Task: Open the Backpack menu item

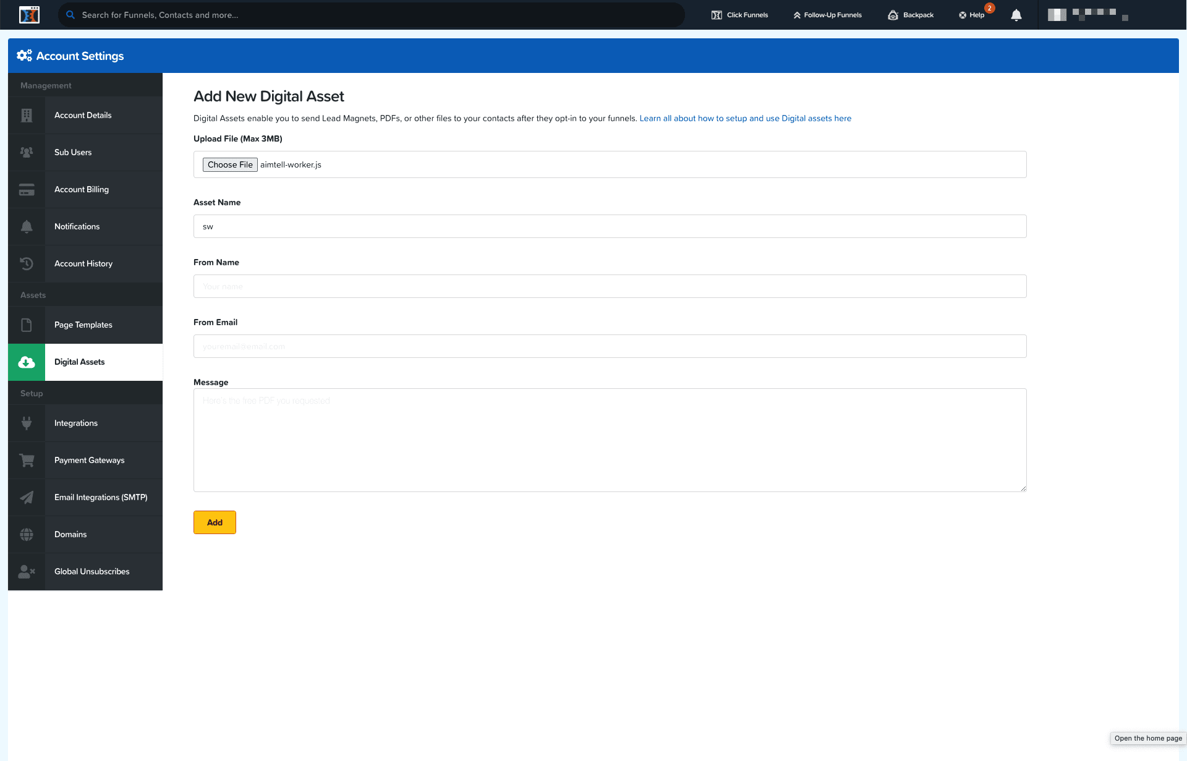Action: click(911, 15)
